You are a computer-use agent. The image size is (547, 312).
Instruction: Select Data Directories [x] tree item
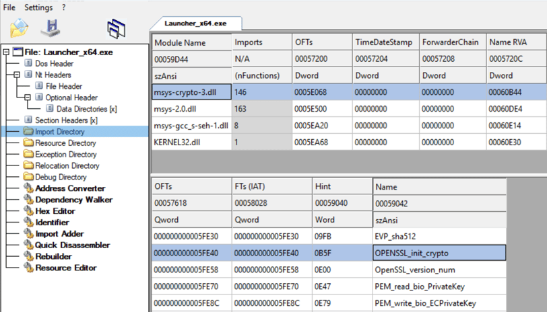coord(87,109)
